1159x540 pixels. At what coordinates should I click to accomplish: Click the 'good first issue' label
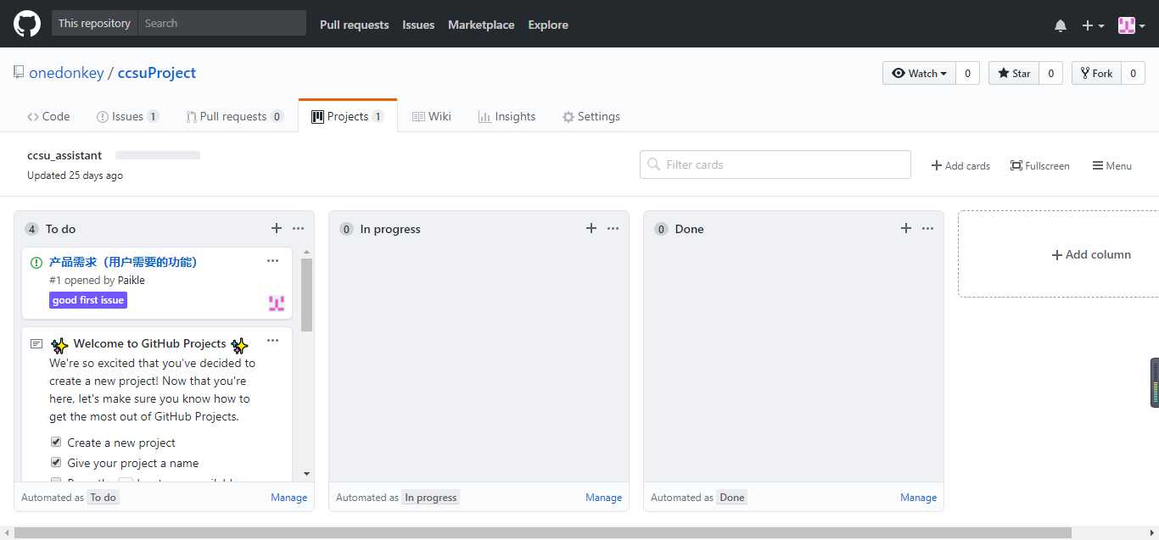click(x=88, y=300)
